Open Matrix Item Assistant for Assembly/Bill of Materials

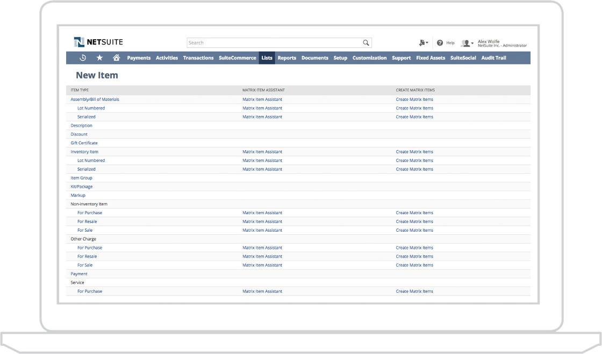pos(262,99)
